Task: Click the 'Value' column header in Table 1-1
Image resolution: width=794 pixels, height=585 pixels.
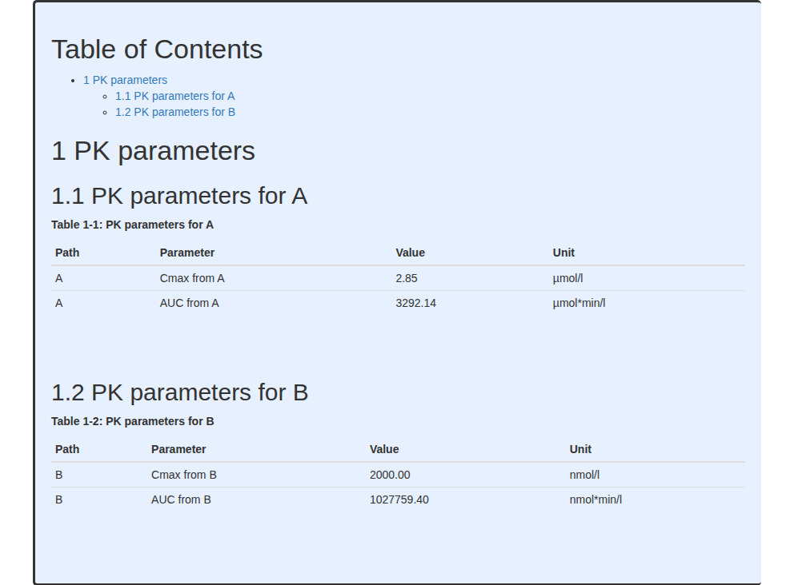Action: [x=410, y=253]
